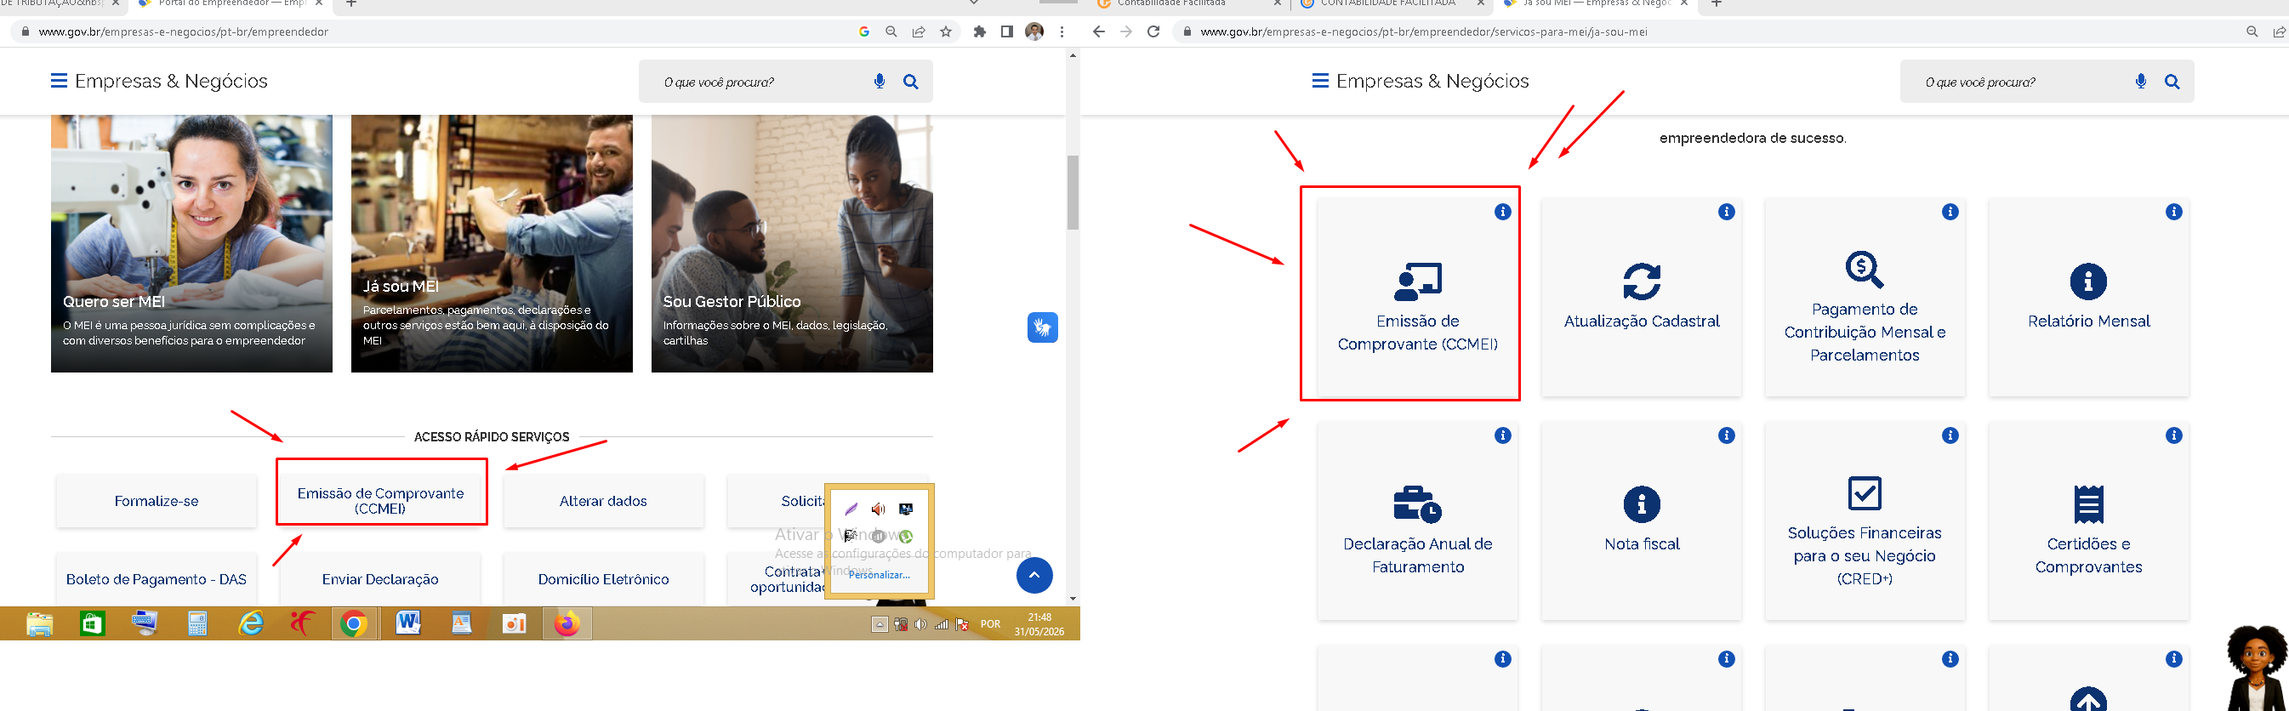Bookmark the Portal do Empreendedor page with the star
Image resolution: width=2289 pixels, height=711 pixels.
click(x=946, y=32)
